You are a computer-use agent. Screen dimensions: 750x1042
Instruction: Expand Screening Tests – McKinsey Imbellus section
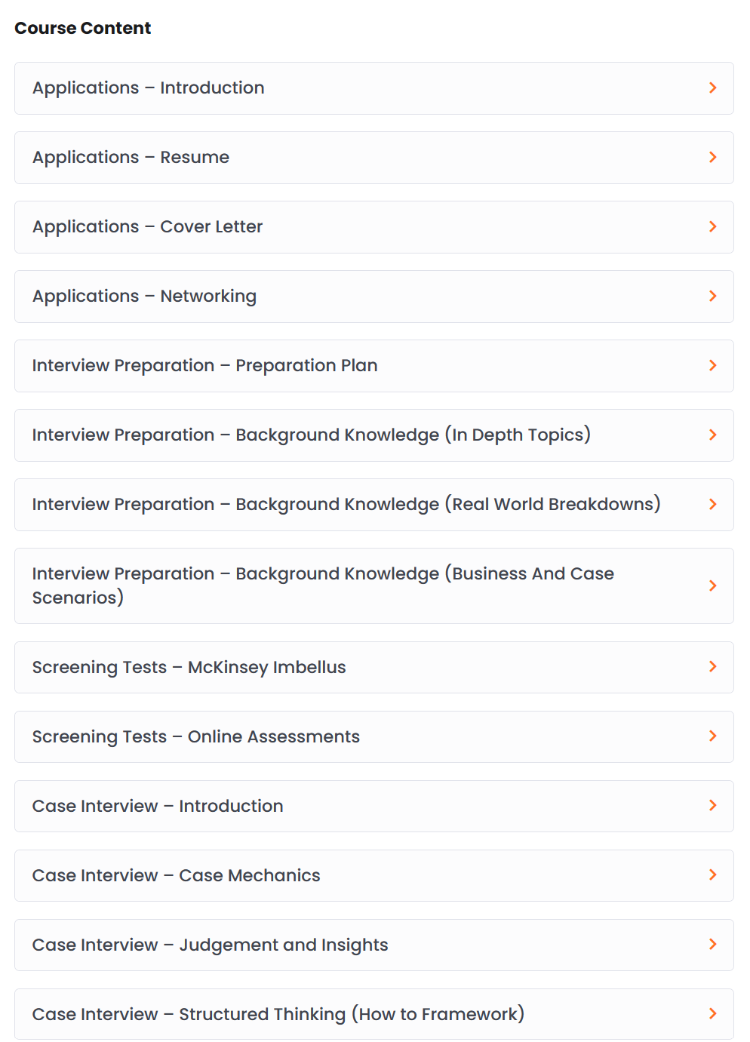[x=374, y=667]
